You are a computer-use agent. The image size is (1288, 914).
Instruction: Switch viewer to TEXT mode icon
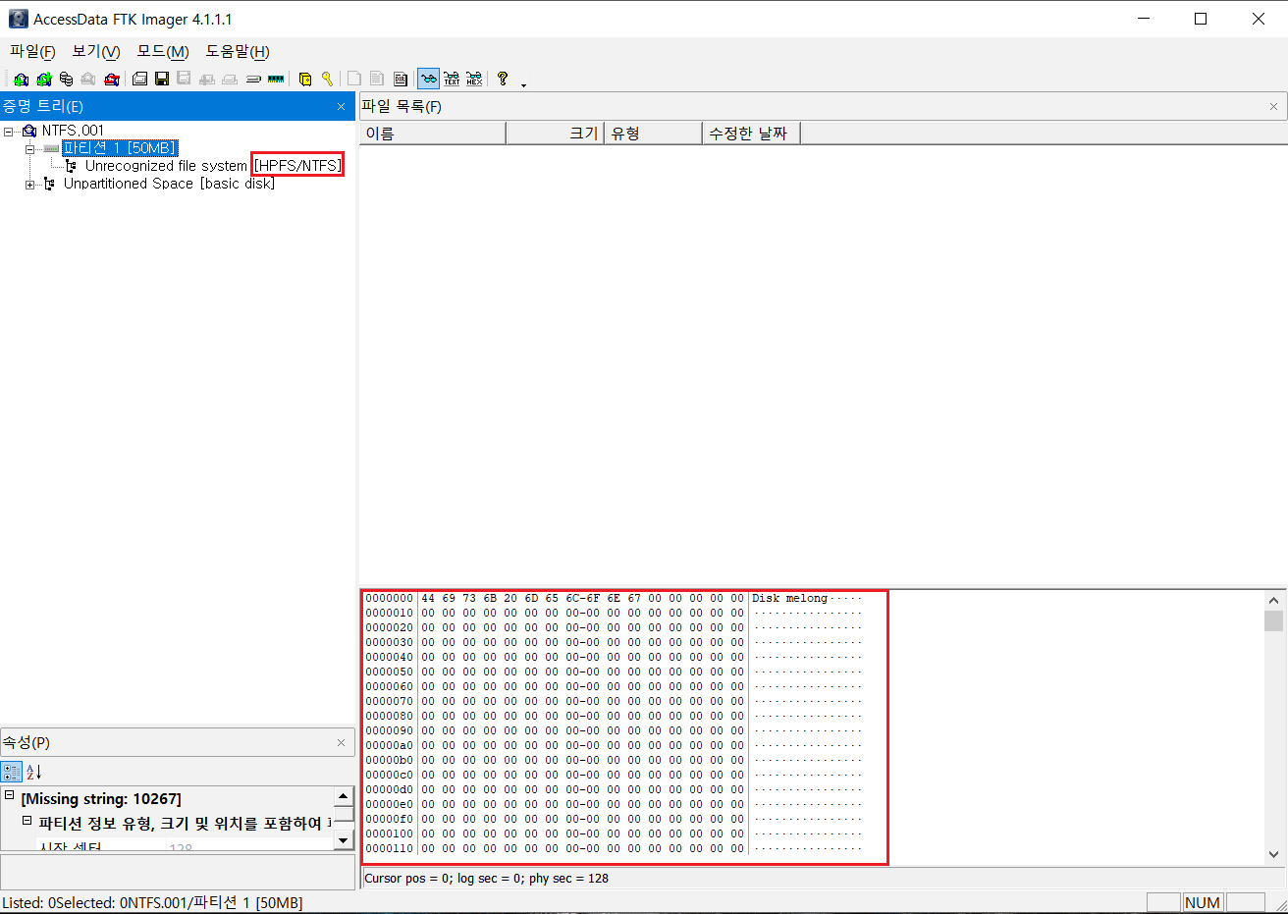coord(452,79)
